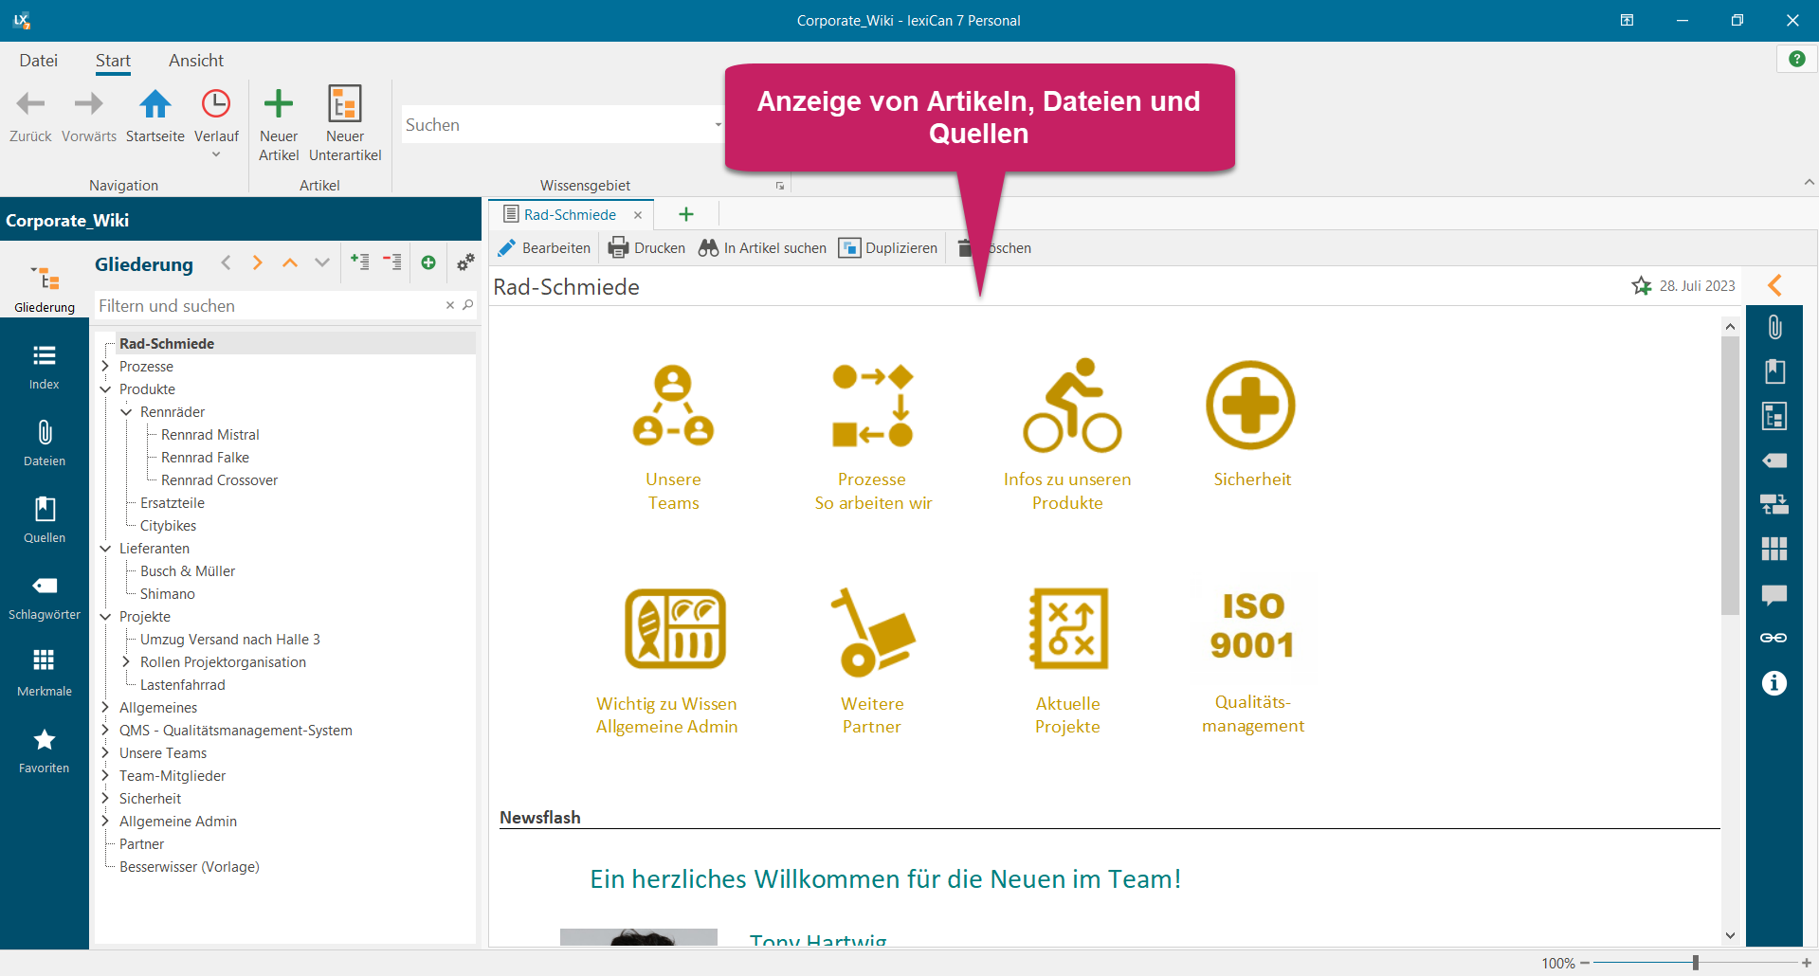Select Rennrad Falke in the tree
Image resolution: width=1819 pixels, height=976 pixels.
pyautogui.click(x=205, y=458)
